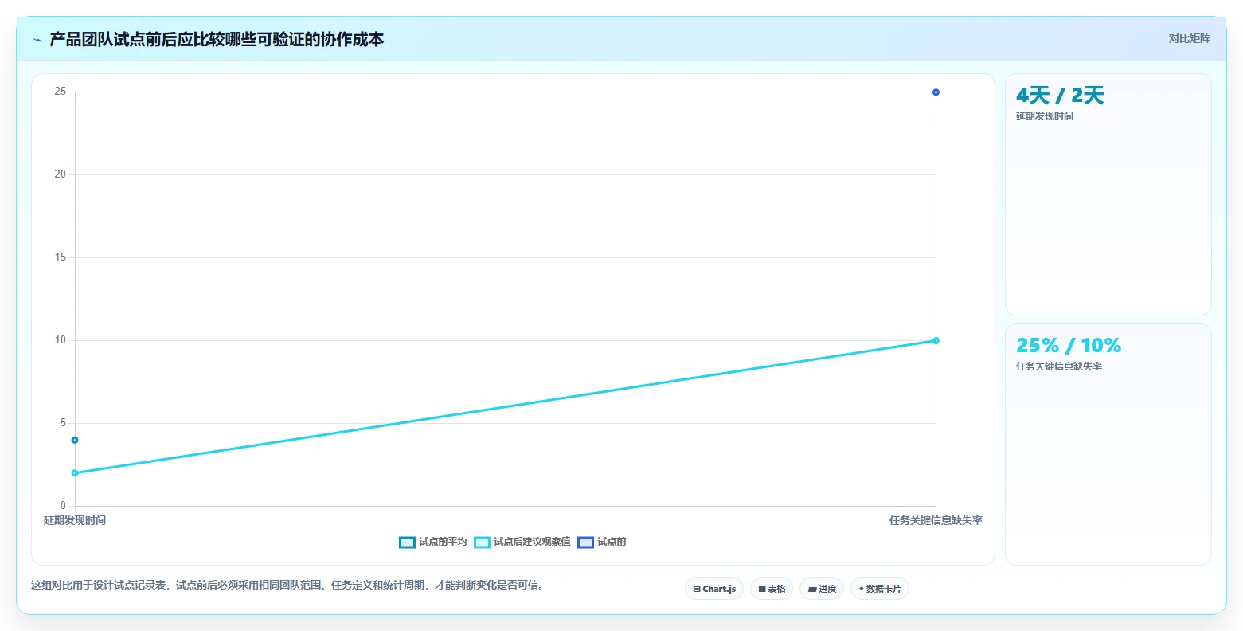
Task: Click the y-axis tick label 5
Action: (64, 423)
